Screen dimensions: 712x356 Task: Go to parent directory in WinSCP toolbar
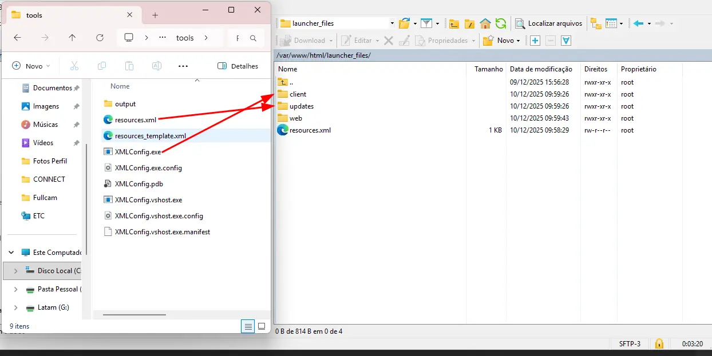click(454, 23)
